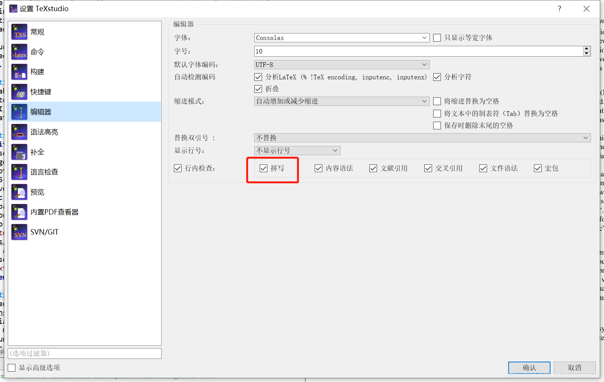Screen dimensions: 604x382
Task: Open the 替换双引号 dropdown
Action: (422, 138)
